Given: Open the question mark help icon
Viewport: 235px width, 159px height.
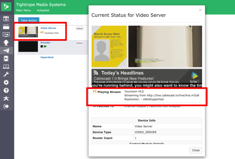Looking at the screenshot, I should [6, 90].
